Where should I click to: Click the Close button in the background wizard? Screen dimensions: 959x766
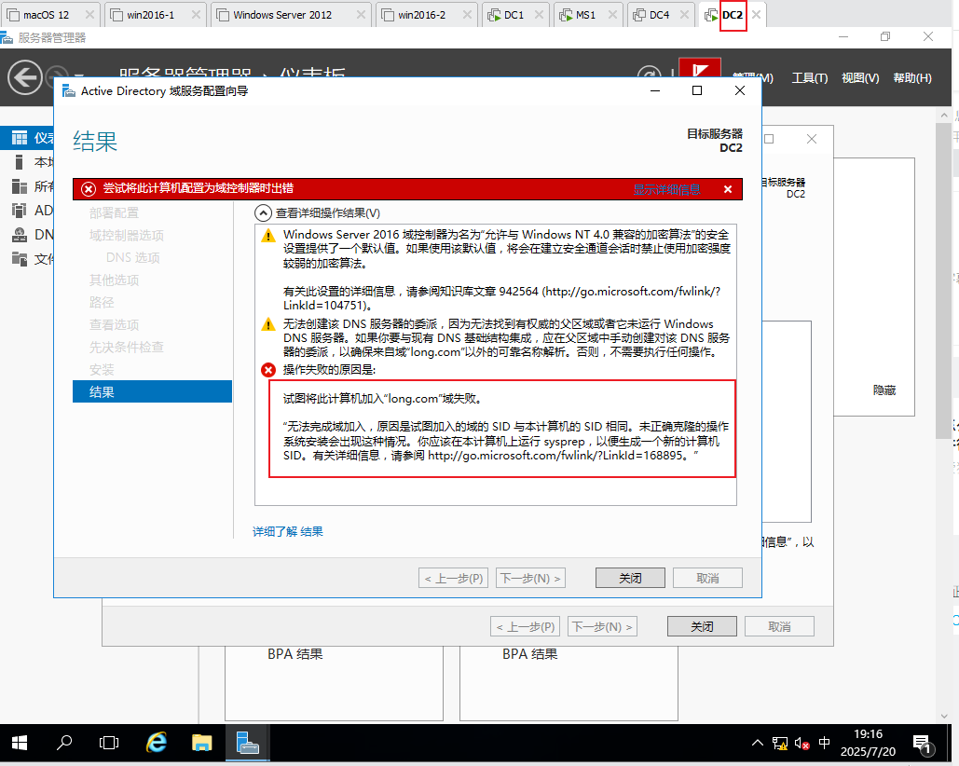coord(702,626)
